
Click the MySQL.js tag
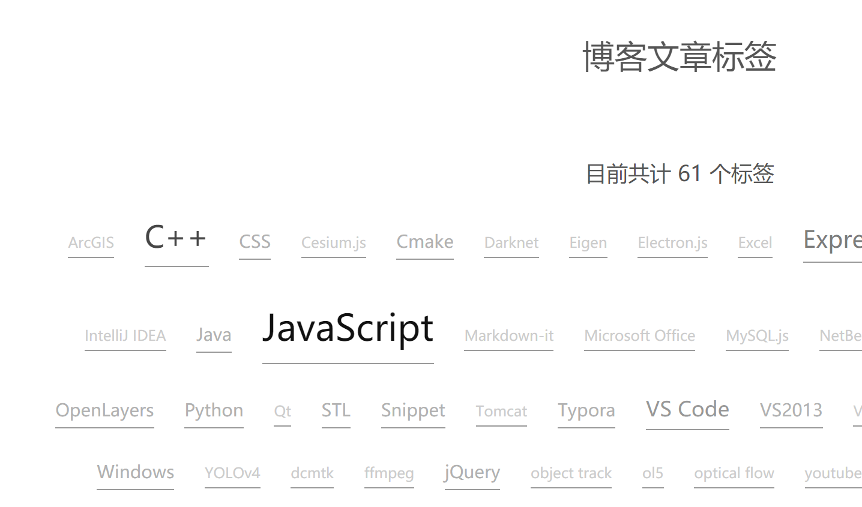click(757, 335)
